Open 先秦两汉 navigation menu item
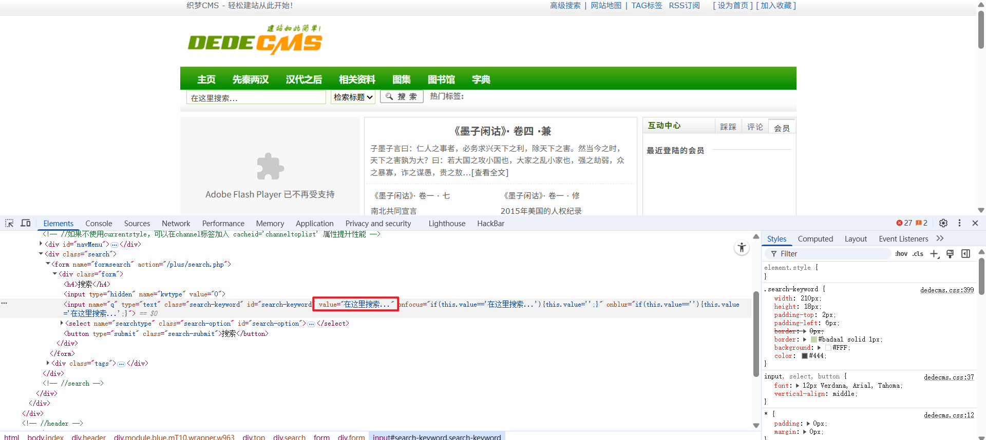 251,79
